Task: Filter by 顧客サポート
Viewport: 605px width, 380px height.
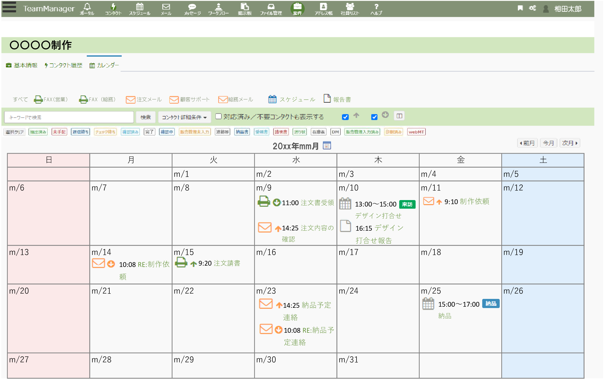Action: point(189,100)
